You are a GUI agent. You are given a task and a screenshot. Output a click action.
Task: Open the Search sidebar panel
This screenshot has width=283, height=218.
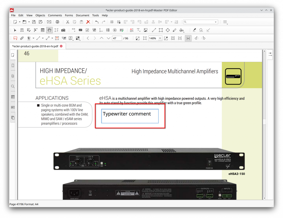pyautogui.click(x=12, y=86)
